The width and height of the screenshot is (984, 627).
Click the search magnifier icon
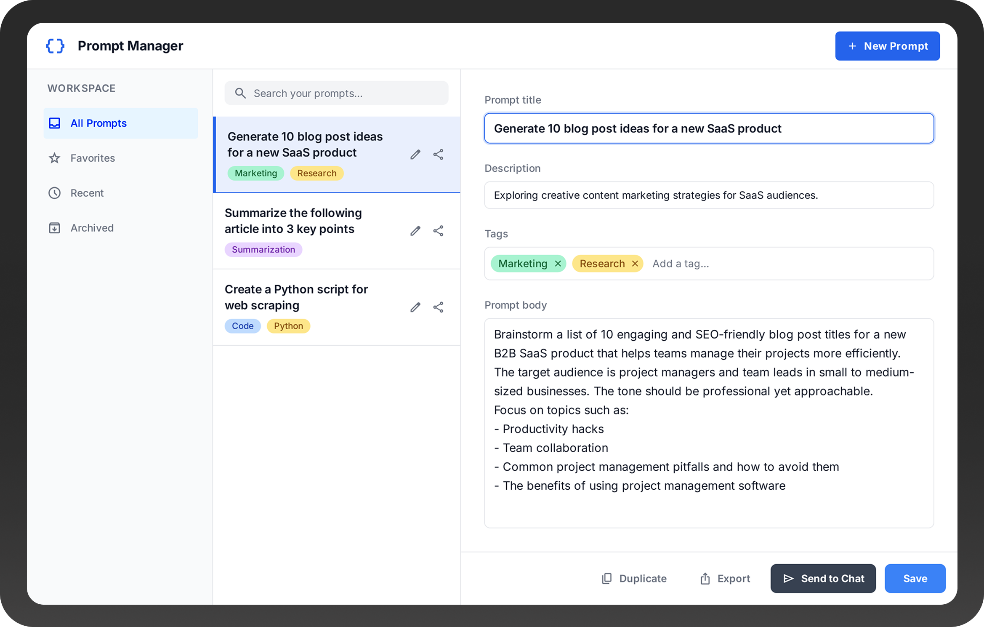[x=240, y=93]
